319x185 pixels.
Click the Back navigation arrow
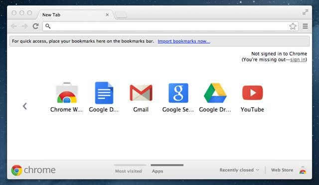(14, 26)
